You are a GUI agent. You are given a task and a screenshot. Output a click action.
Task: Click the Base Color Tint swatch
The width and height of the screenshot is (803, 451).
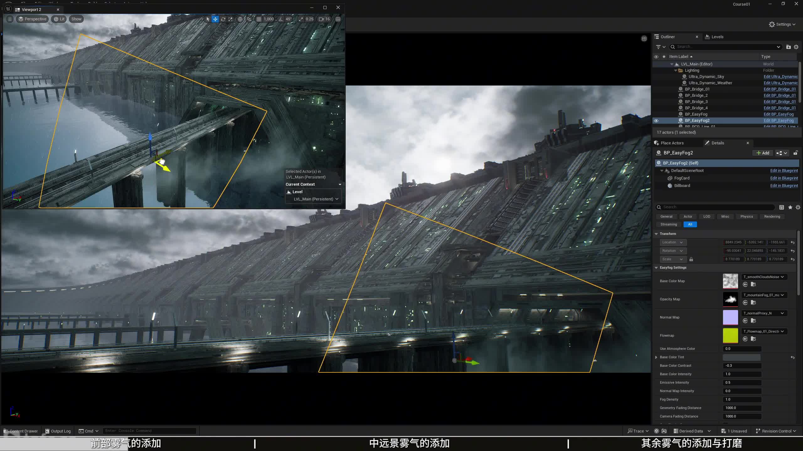(742, 357)
